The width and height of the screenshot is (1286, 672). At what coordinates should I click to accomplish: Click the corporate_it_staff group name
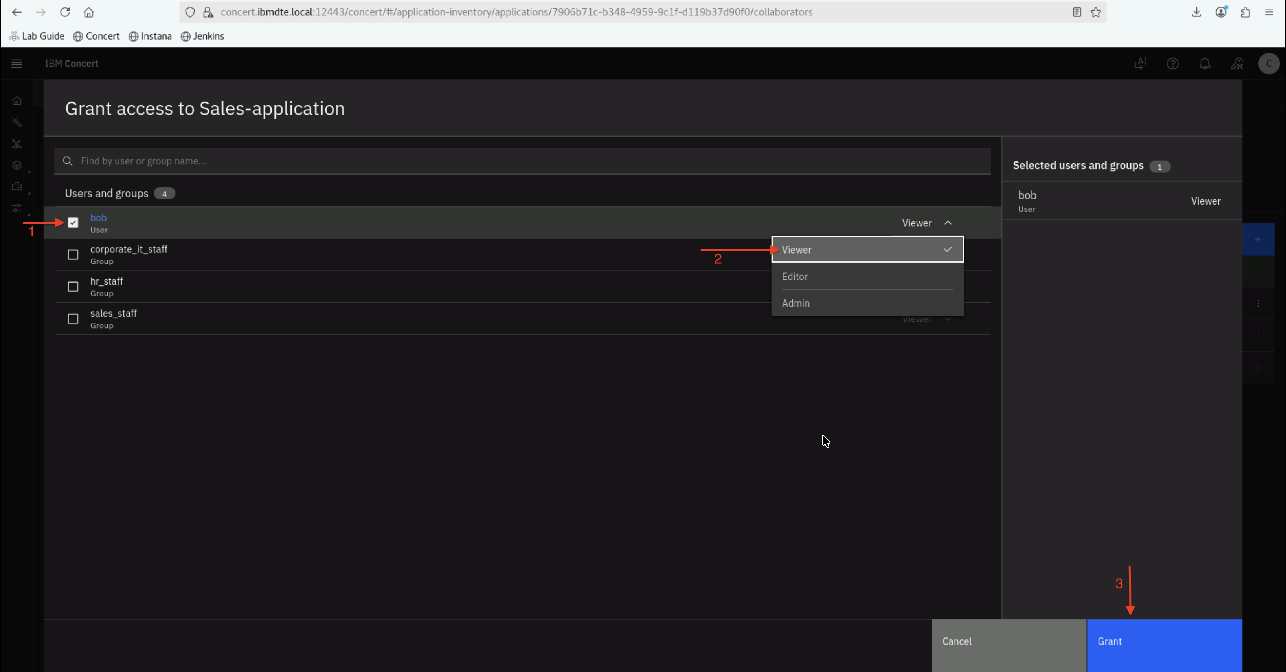click(129, 249)
